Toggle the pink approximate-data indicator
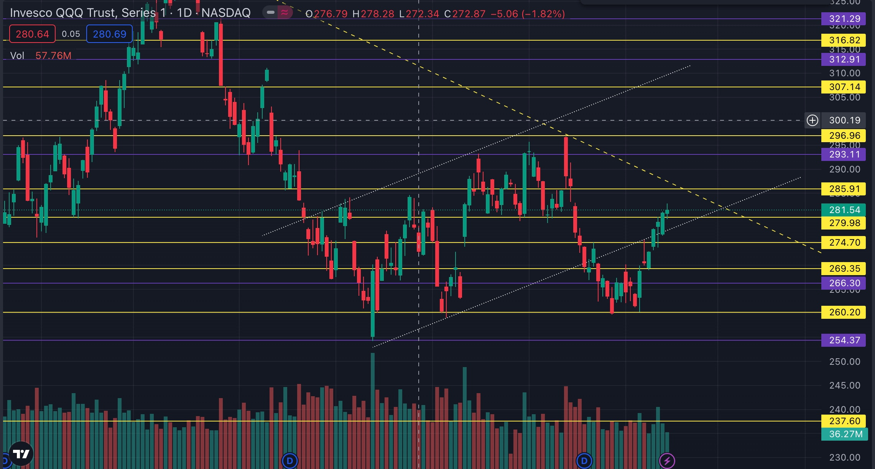 coord(285,13)
